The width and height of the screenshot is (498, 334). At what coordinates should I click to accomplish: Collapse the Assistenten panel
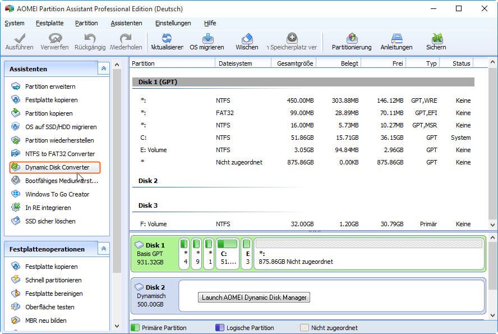pyautogui.click(x=104, y=68)
